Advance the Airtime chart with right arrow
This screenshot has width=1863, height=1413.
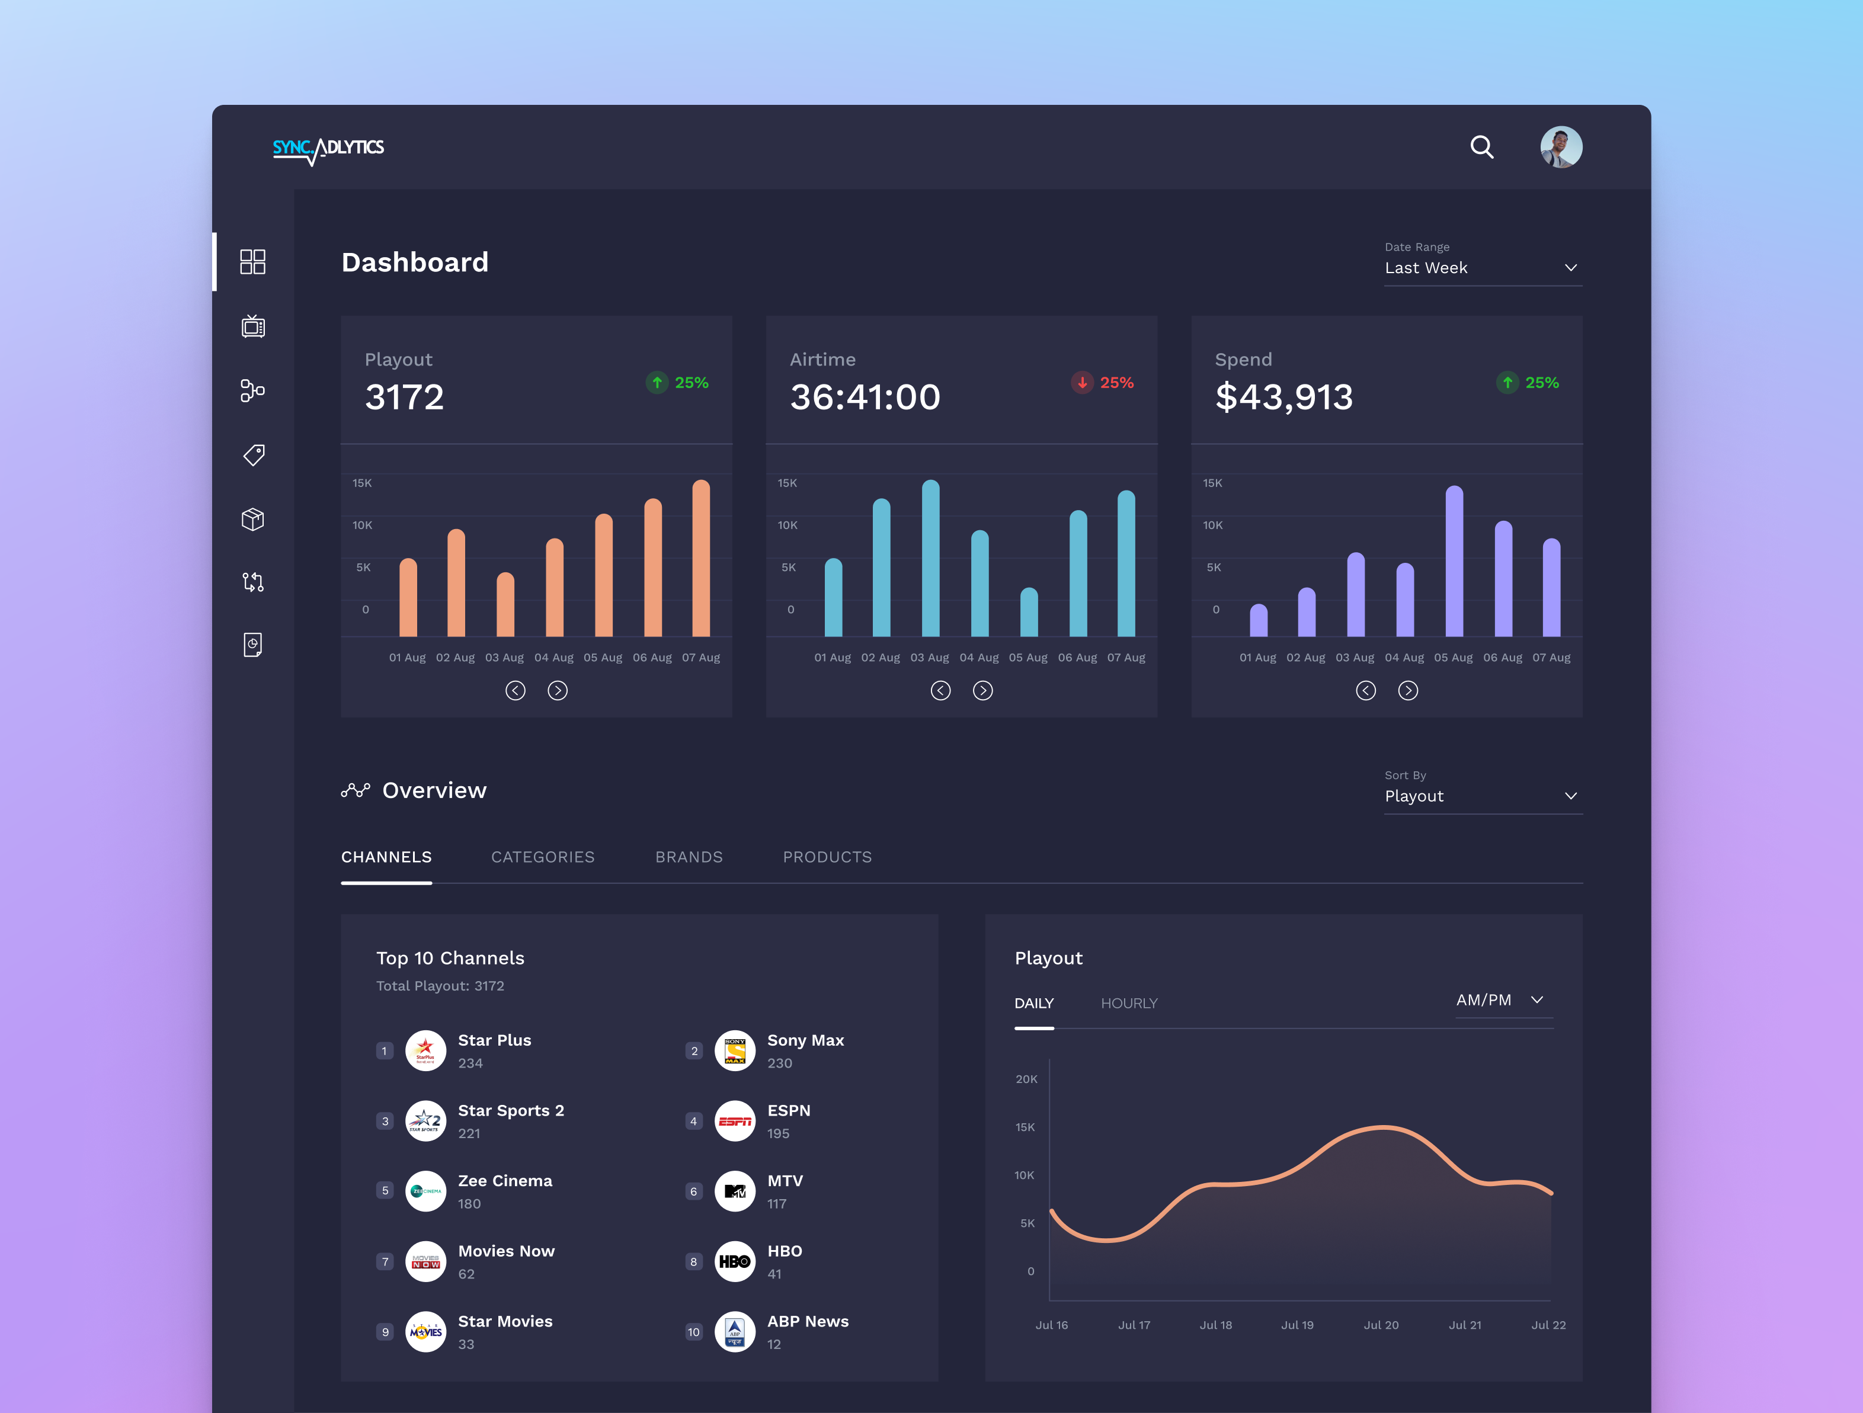click(x=983, y=690)
